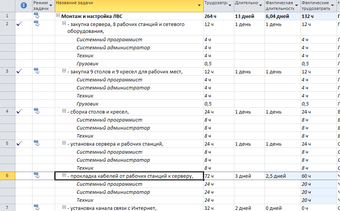The width and height of the screenshot is (340, 211).
Task: Click the 6,04 дней actual duration cell
Action: click(x=283, y=16)
